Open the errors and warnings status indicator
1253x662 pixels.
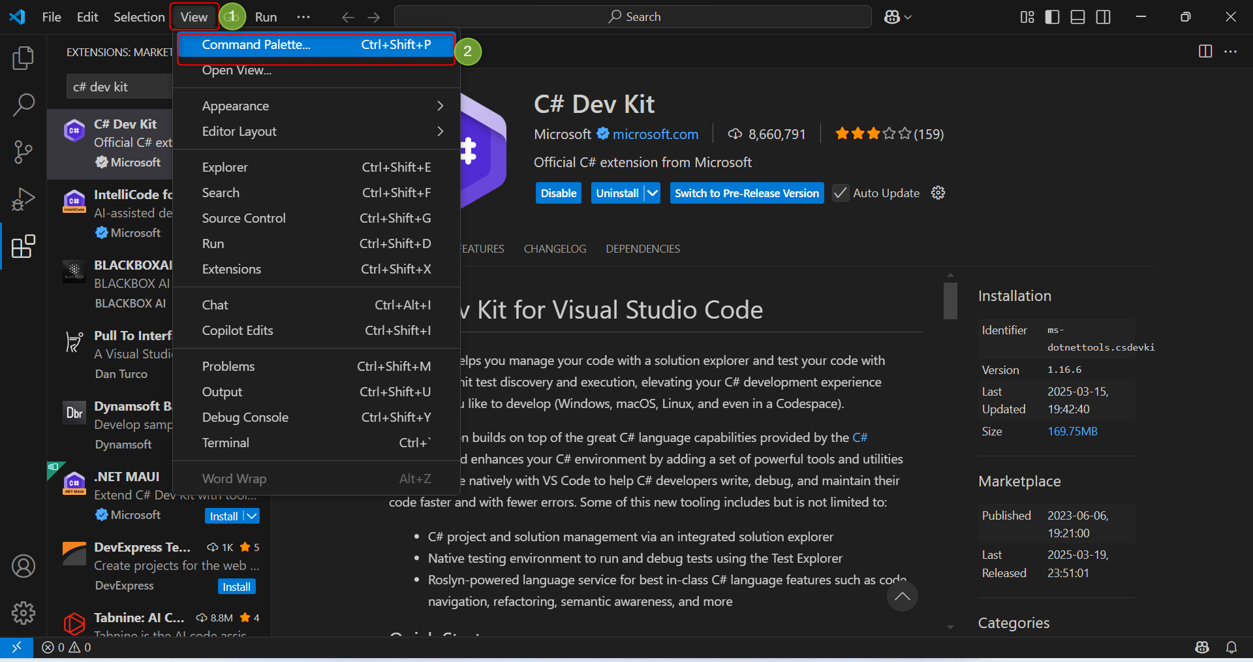point(67,647)
